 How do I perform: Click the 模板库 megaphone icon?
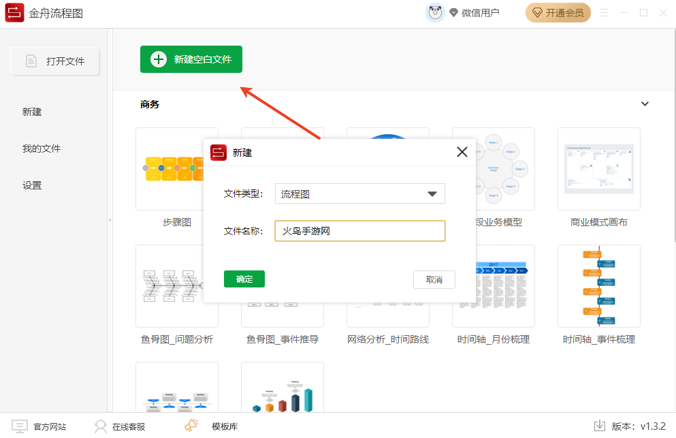(x=191, y=426)
